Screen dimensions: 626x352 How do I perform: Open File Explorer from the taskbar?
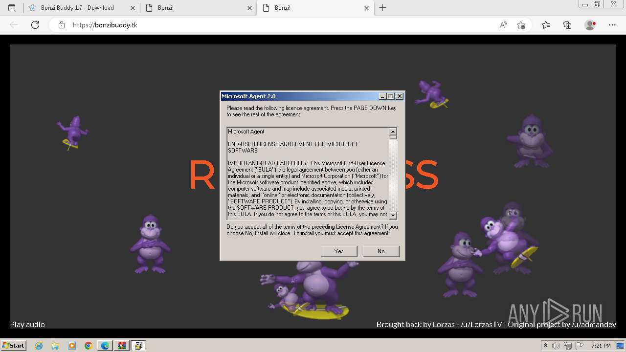point(55,346)
